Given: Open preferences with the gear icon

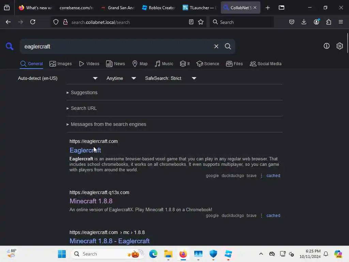Looking at the screenshot, I should (x=339, y=46).
